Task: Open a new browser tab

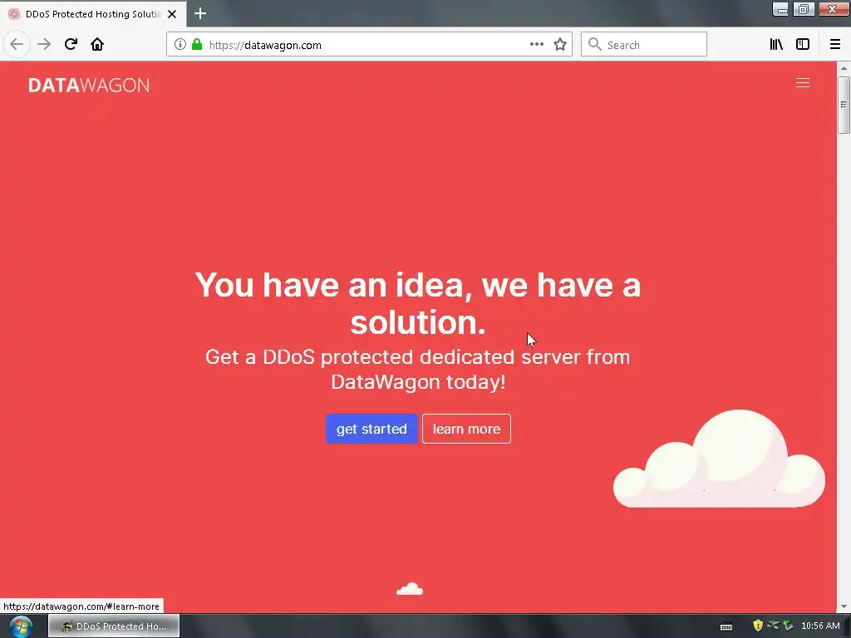Action: pyautogui.click(x=200, y=13)
